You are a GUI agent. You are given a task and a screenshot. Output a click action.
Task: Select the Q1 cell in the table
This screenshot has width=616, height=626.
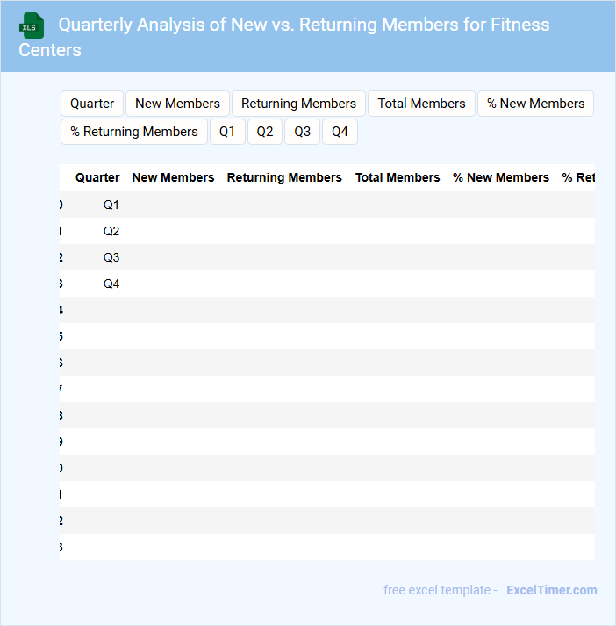(111, 205)
